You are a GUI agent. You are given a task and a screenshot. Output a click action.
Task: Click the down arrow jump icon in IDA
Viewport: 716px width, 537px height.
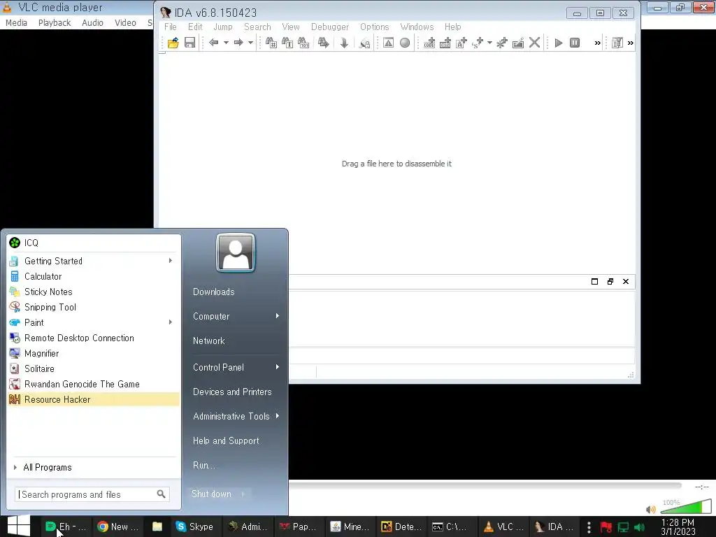click(x=344, y=43)
